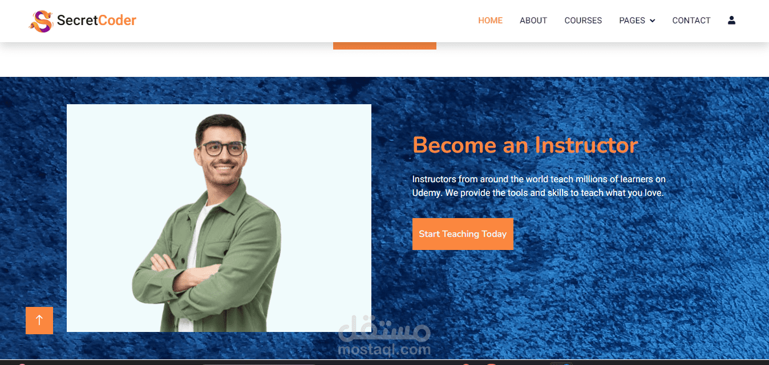Click the mostaql.com watermark text
The image size is (769, 365).
pos(384,349)
